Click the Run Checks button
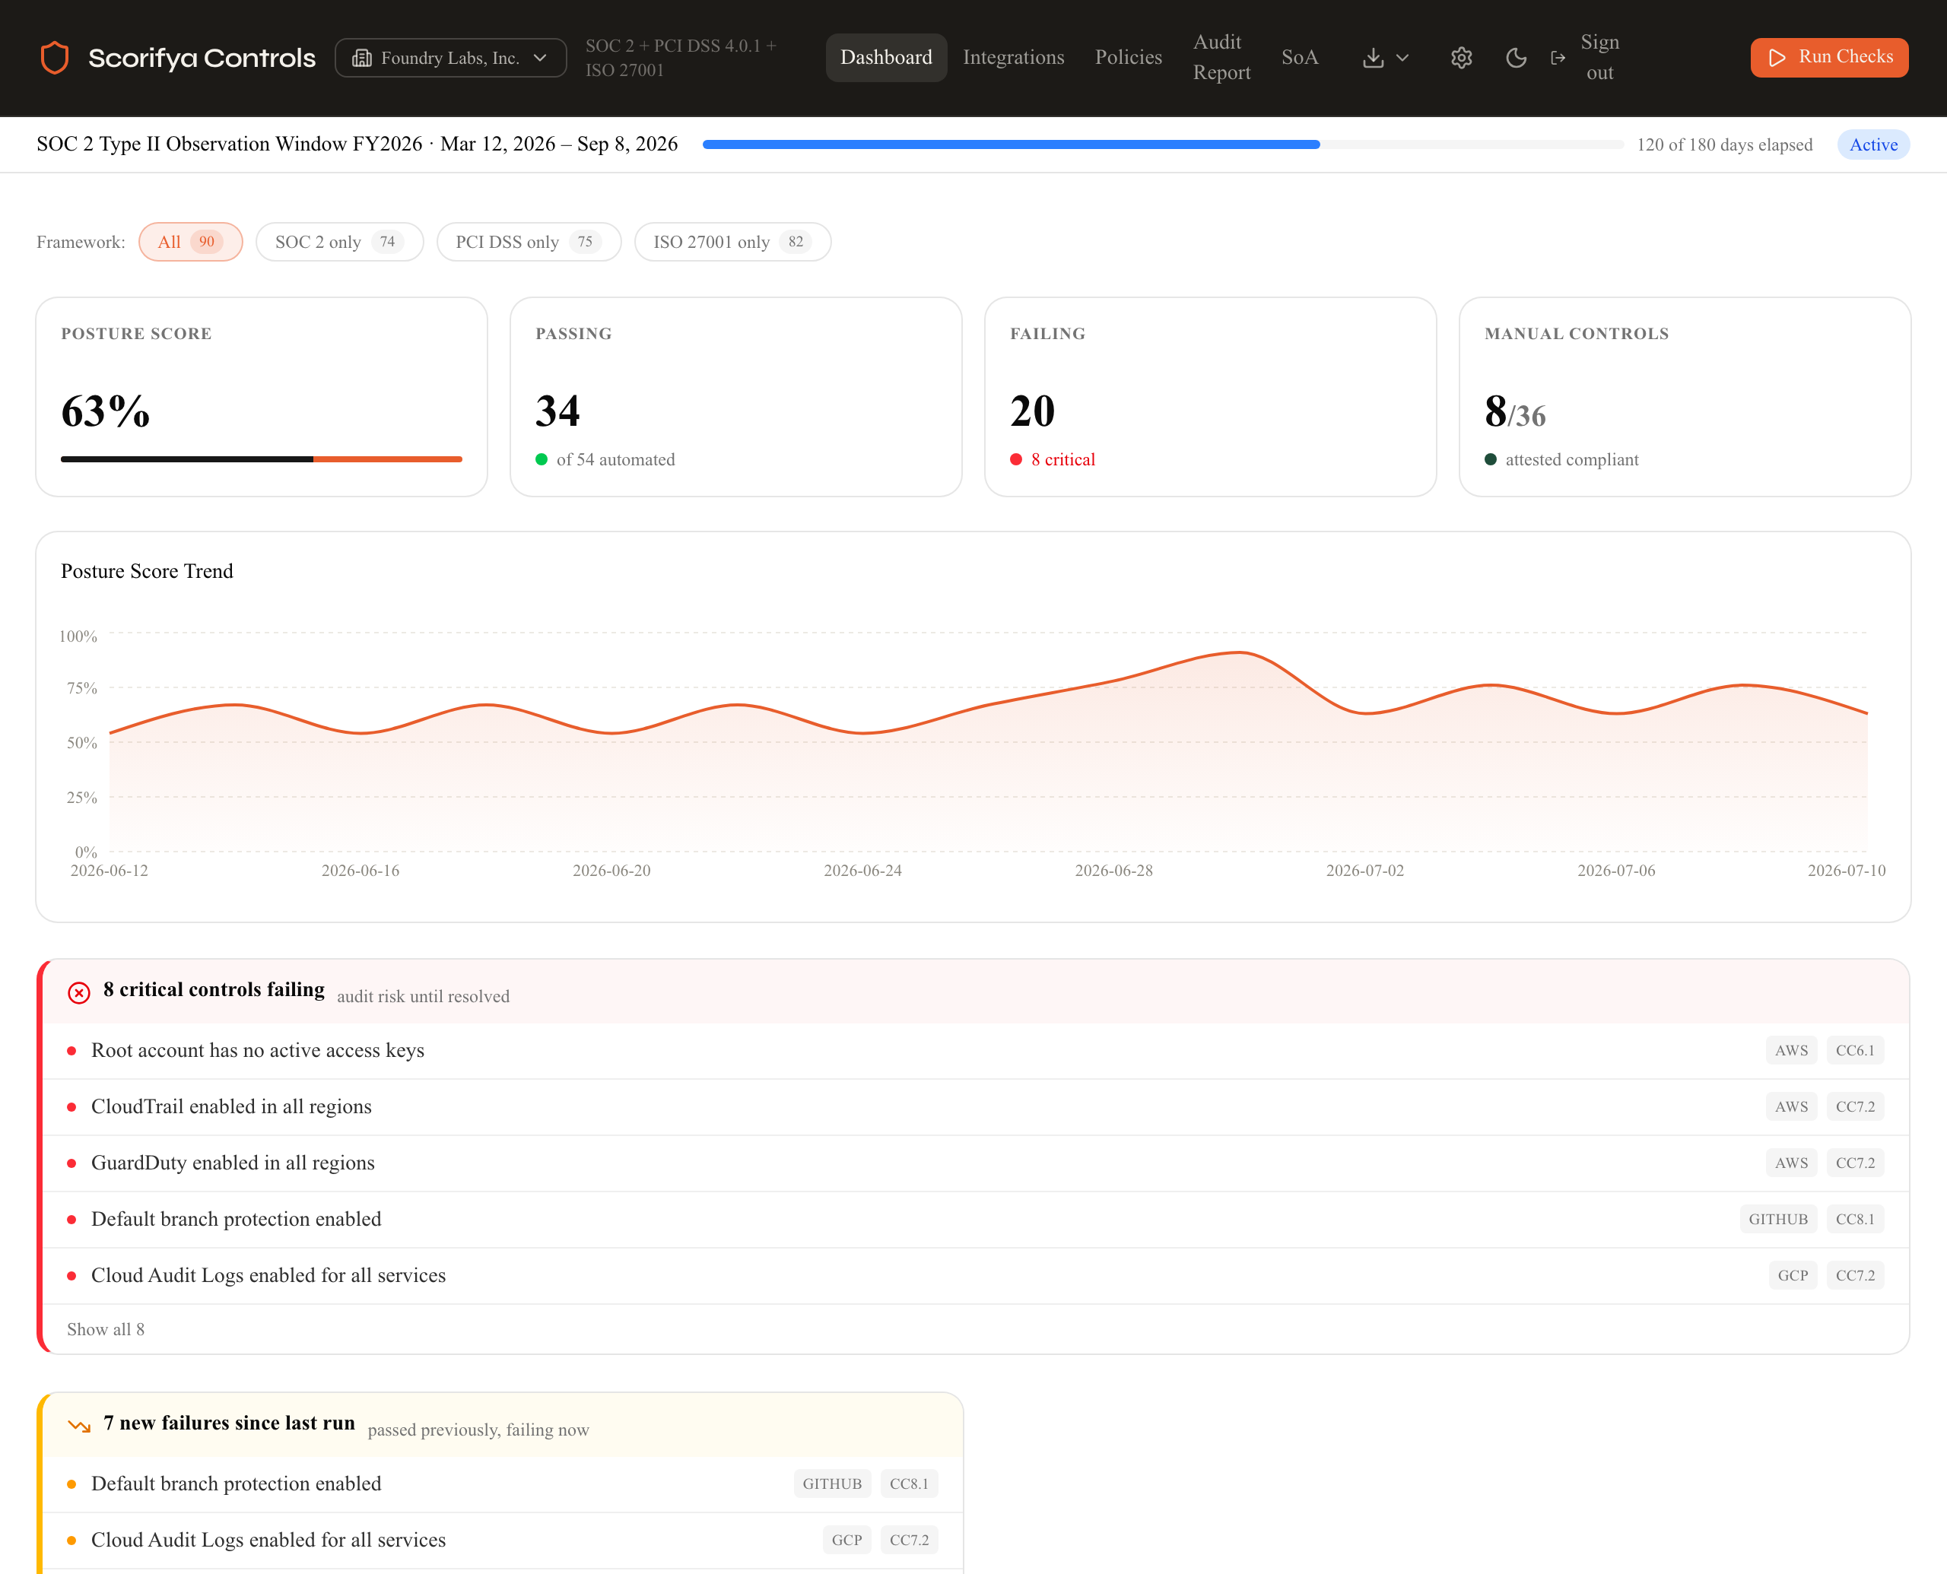This screenshot has height=1574, width=1947. point(1829,58)
